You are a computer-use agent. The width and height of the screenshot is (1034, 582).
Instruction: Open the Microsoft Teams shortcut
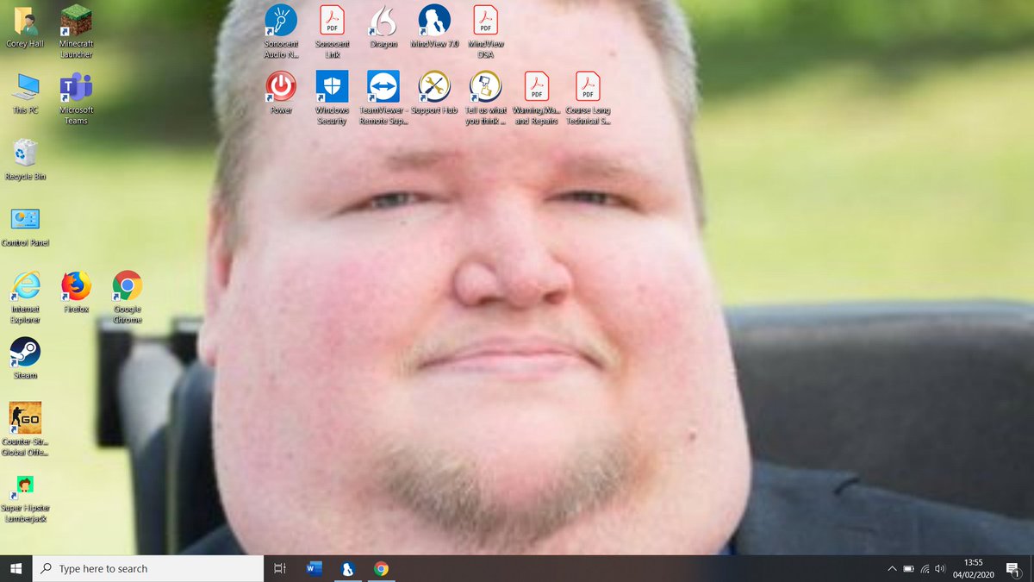pos(76,97)
